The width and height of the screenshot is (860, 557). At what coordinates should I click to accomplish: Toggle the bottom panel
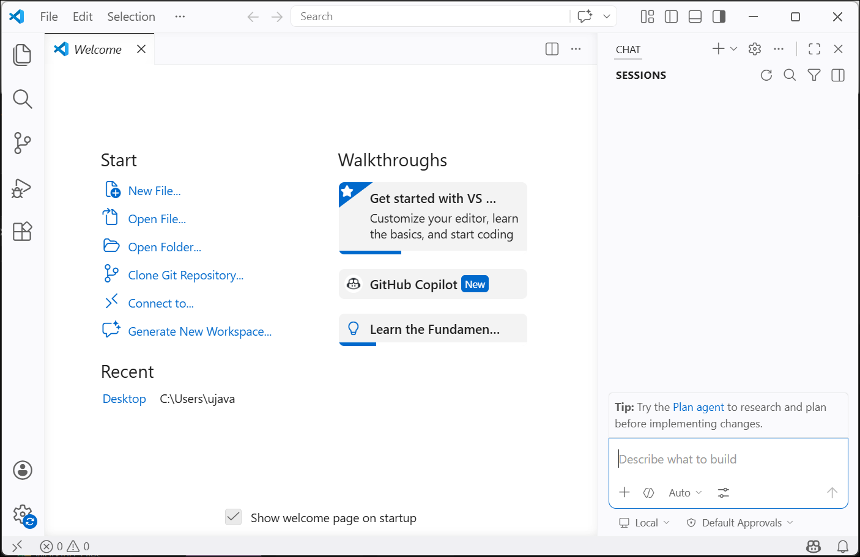[x=695, y=17]
